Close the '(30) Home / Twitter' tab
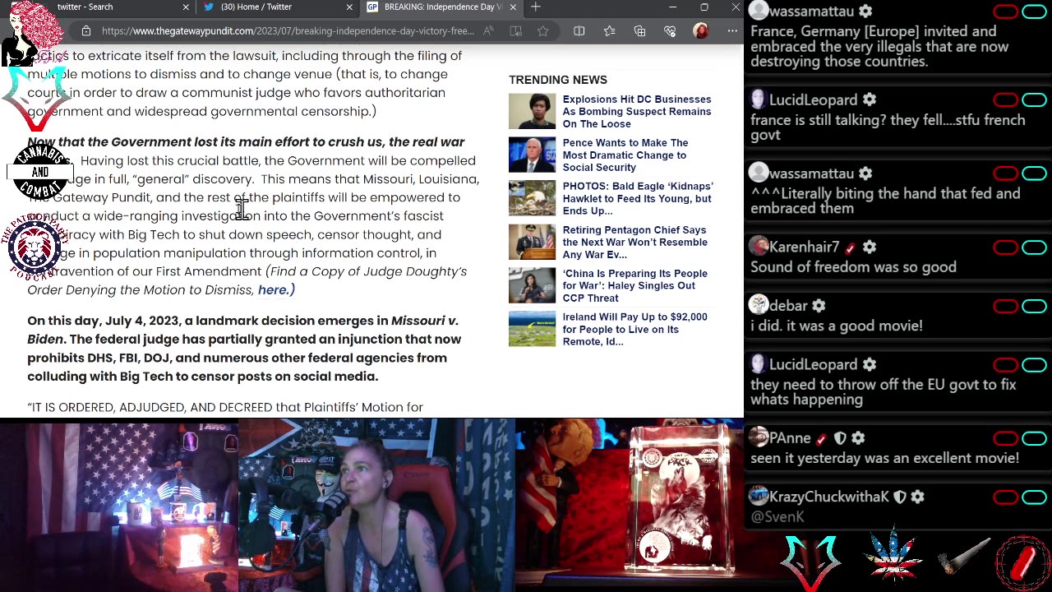The image size is (1052, 592). pos(349,7)
